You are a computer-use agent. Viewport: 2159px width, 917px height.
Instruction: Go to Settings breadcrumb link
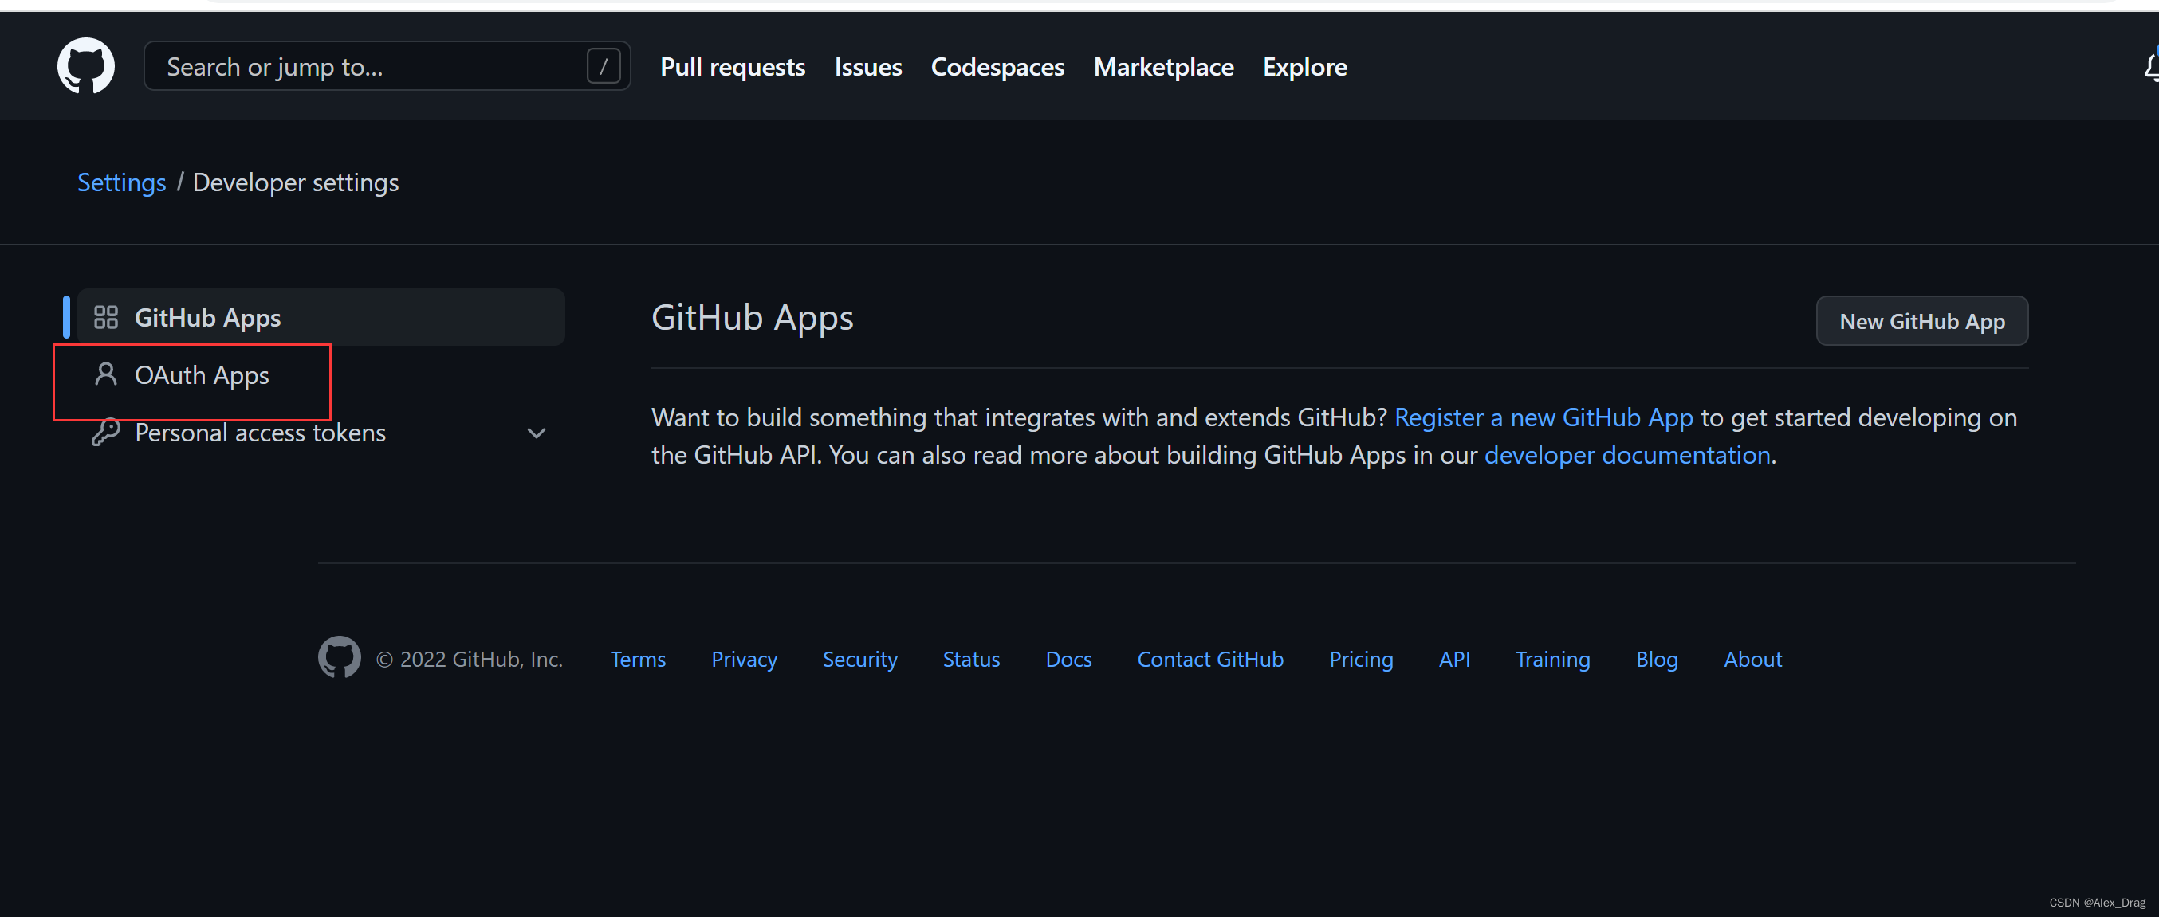point(121,182)
